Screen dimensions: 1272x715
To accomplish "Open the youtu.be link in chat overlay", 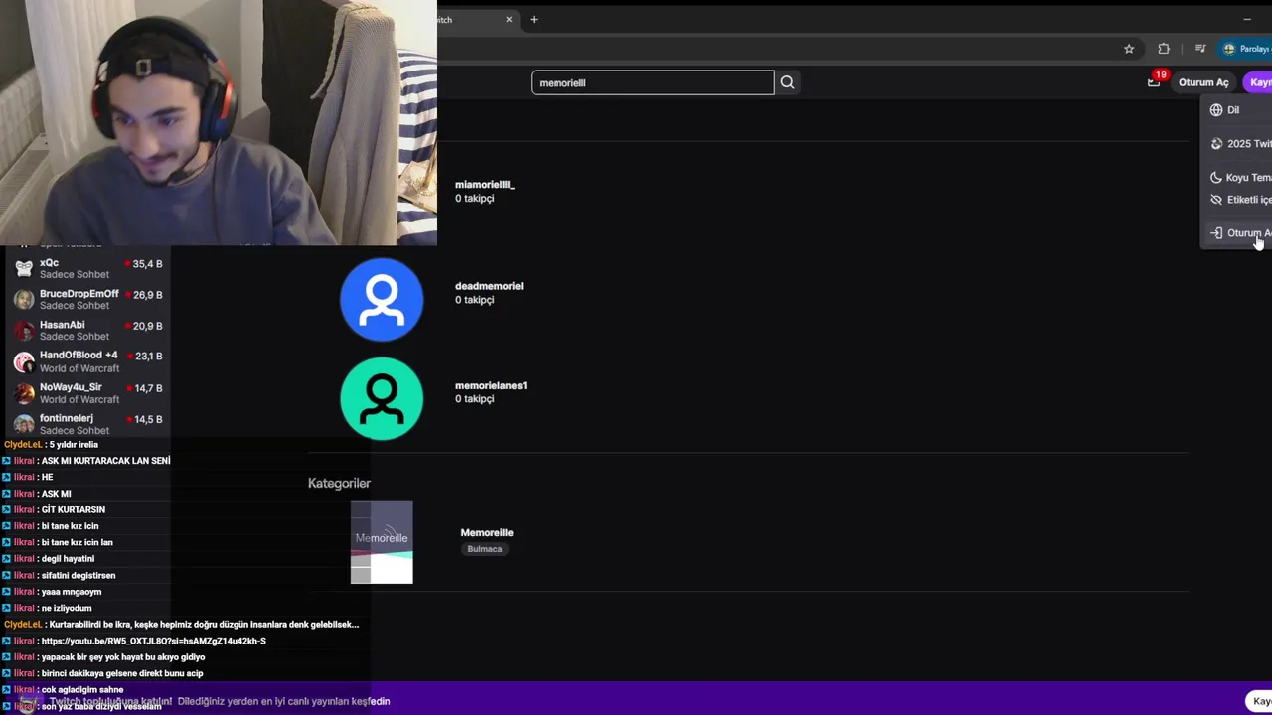I will (x=154, y=642).
